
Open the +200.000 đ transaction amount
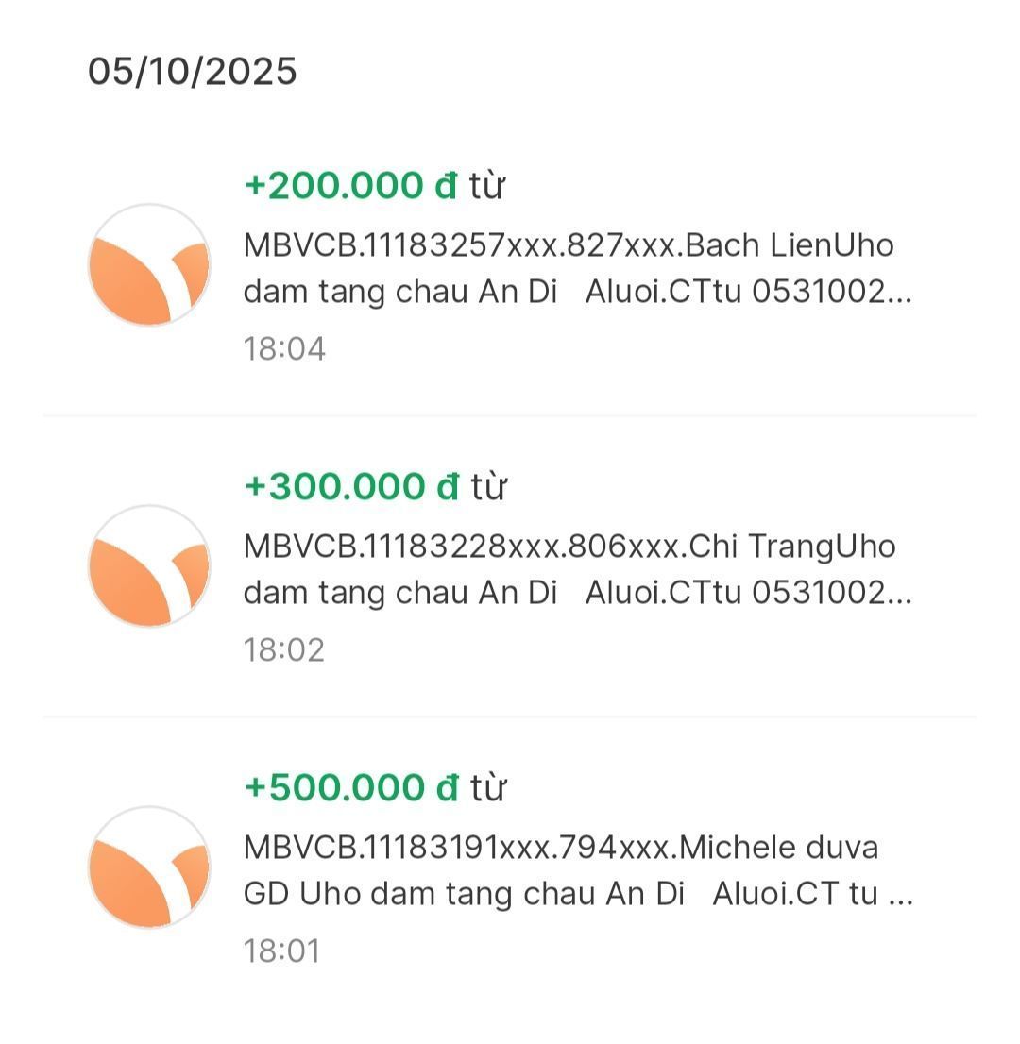(x=350, y=186)
